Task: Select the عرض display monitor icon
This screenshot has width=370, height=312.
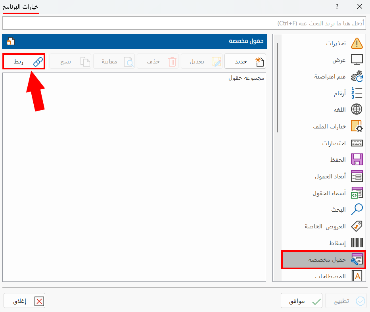Action: coord(357,60)
